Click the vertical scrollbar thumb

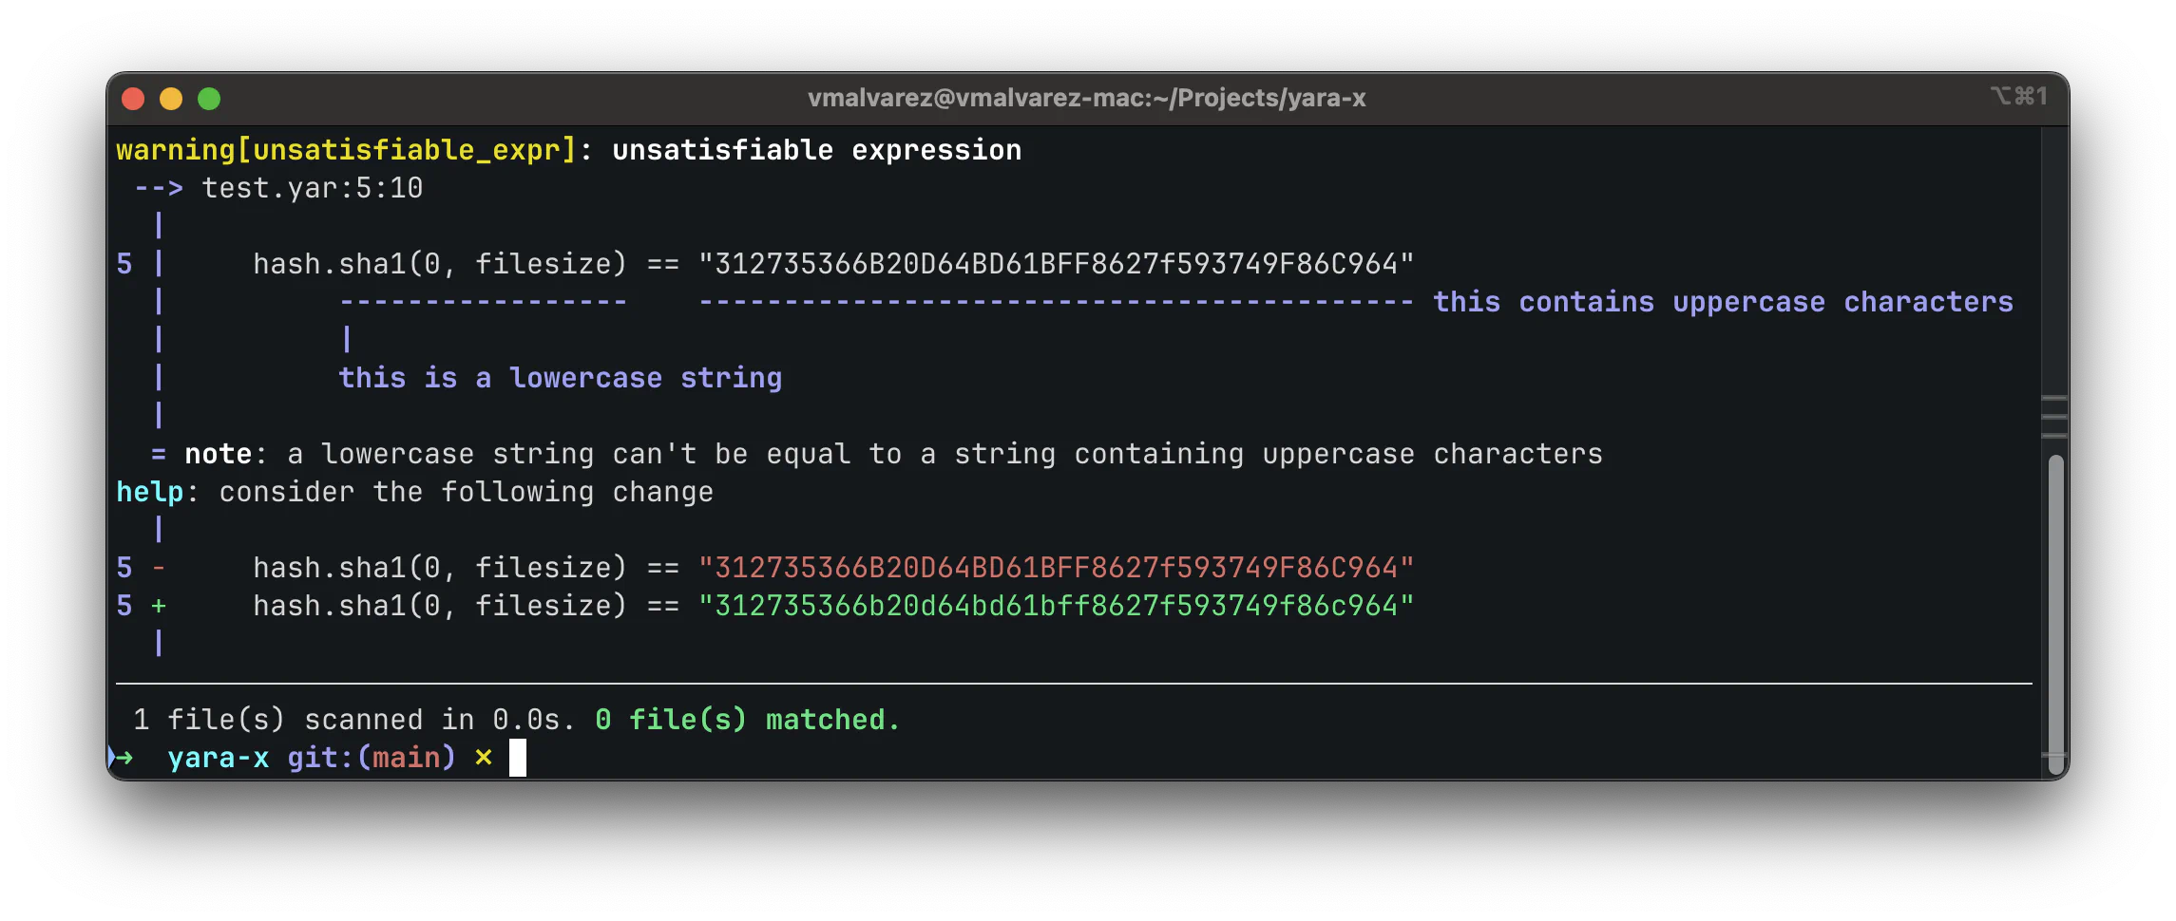(2055, 603)
